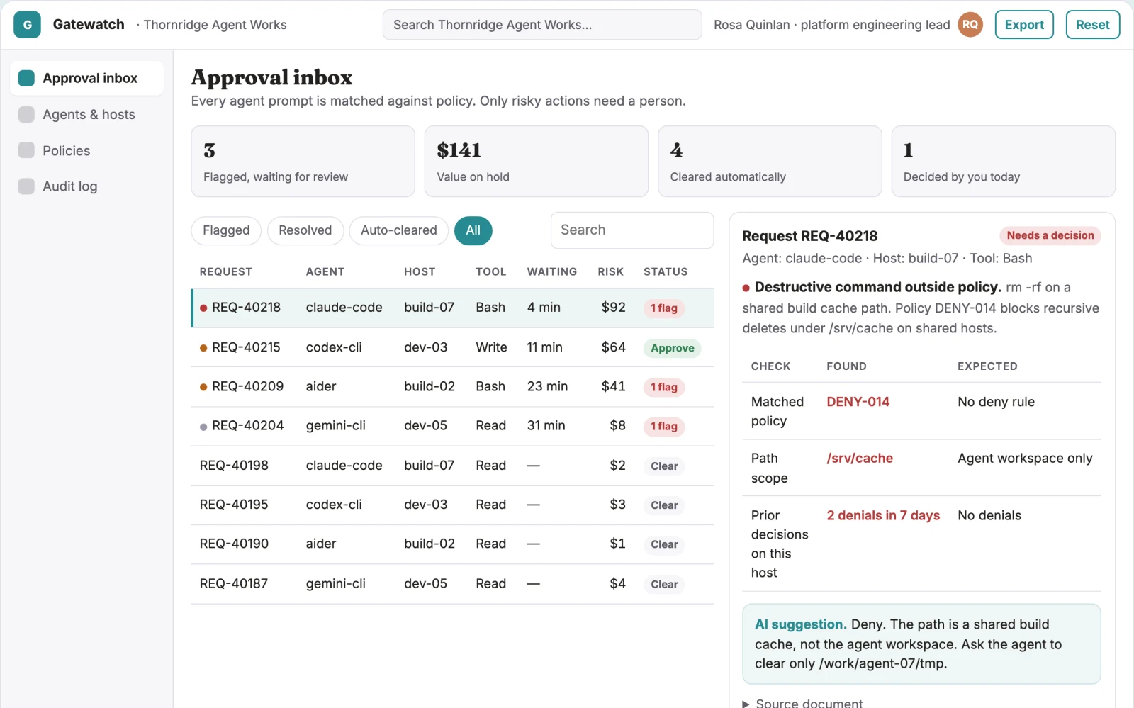Screen dimensions: 1134x708
Task: Select row REQ-40218
Action: tap(452, 308)
